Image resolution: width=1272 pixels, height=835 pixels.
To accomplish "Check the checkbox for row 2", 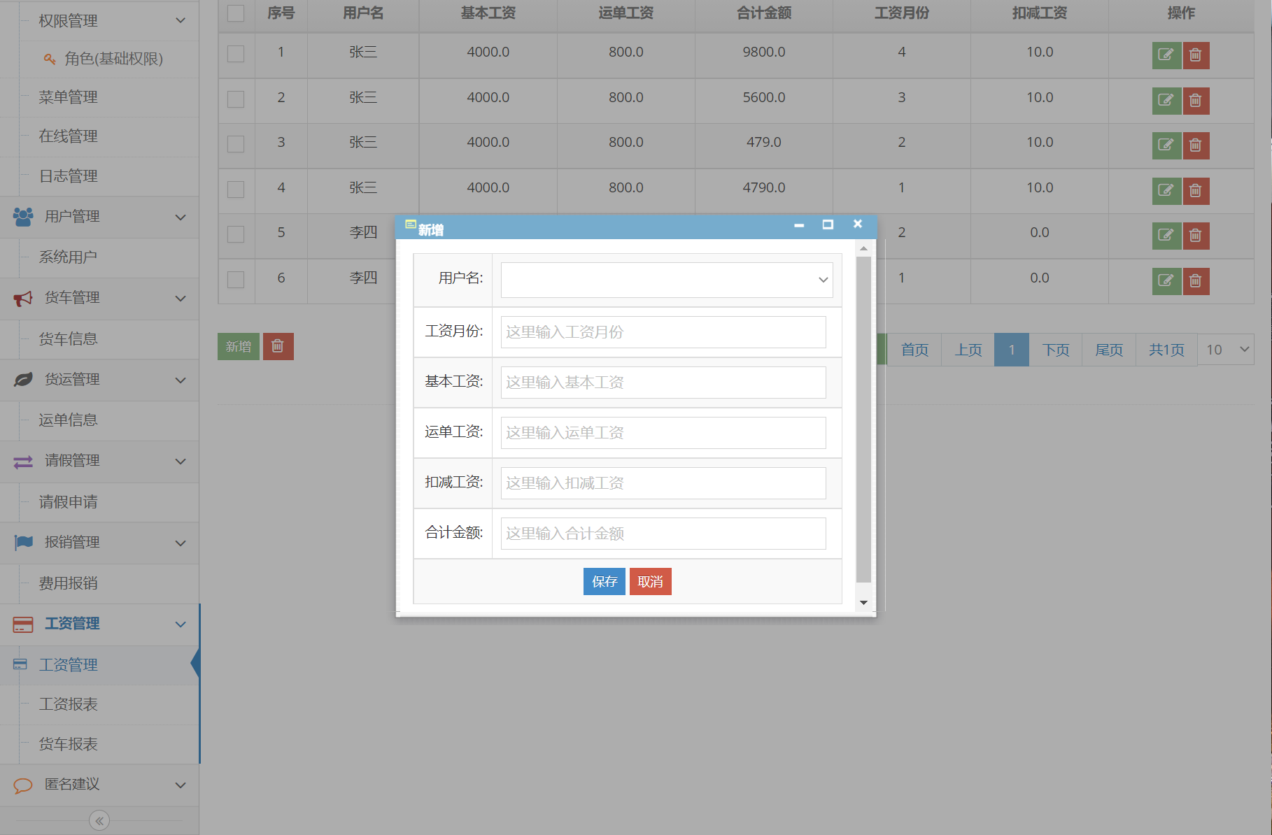I will [x=235, y=99].
